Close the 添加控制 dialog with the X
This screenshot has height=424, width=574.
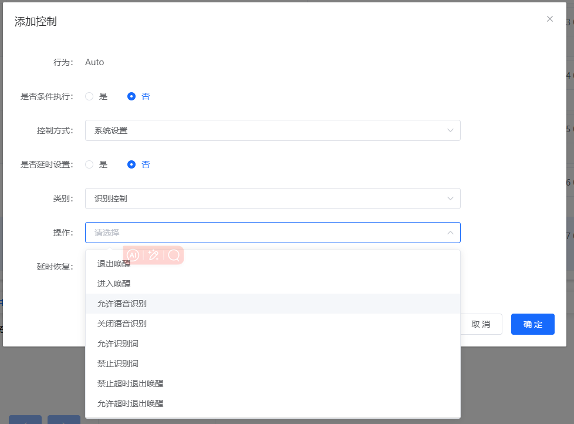tap(550, 18)
